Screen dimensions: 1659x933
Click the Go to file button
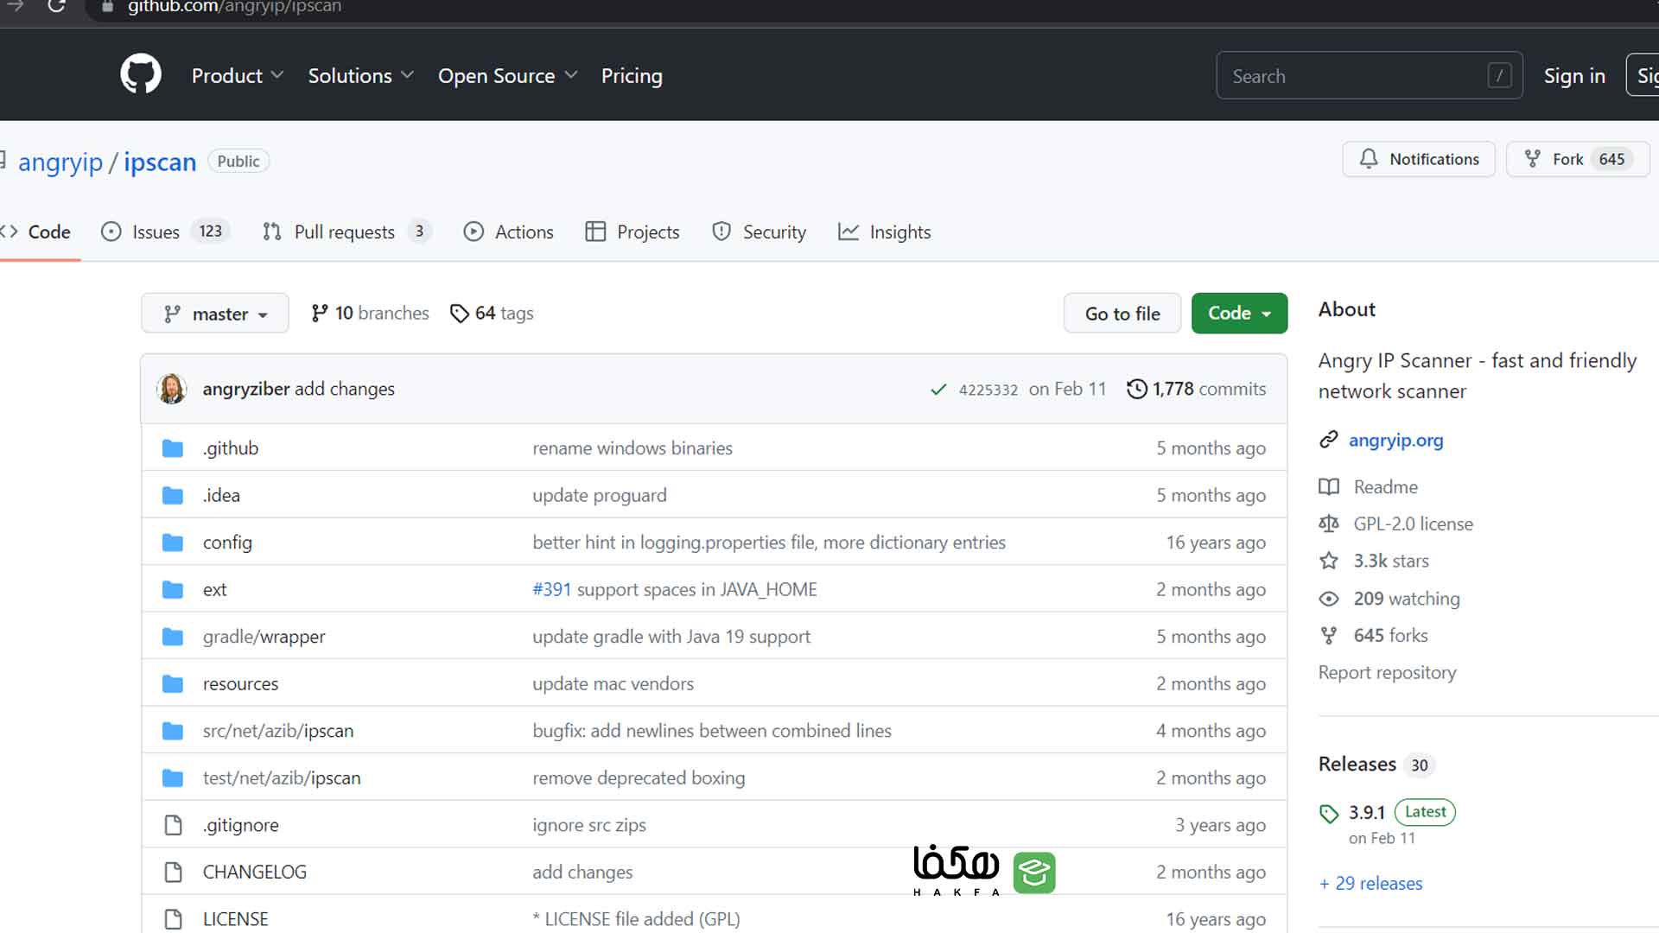(1122, 314)
